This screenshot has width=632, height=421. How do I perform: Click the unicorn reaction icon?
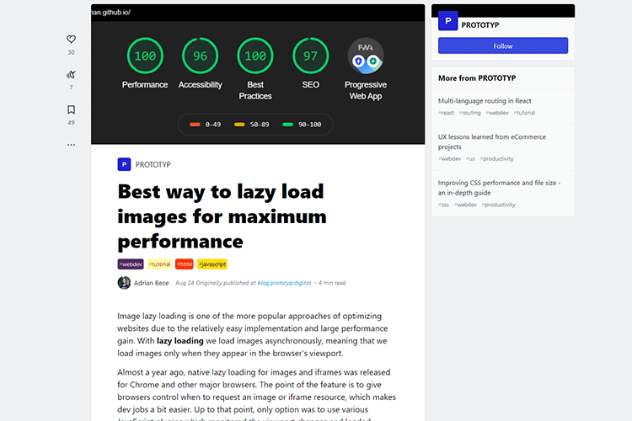coord(71,75)
